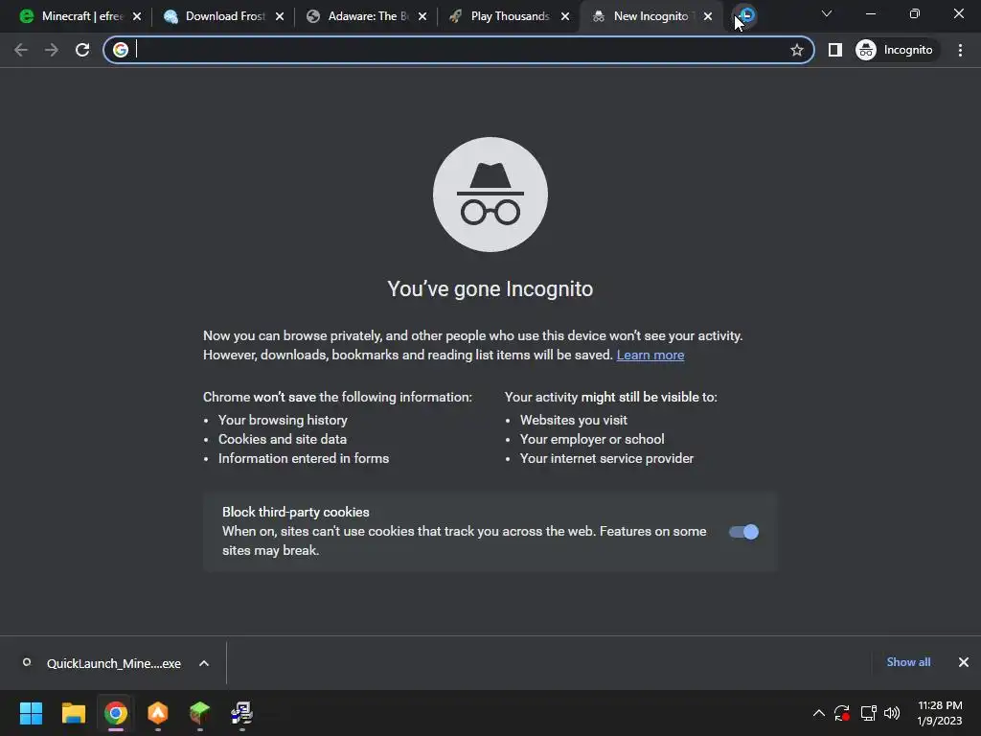Click the Google icon in address bar
This screenshot has width=981, height=736.
coord(121,50)
